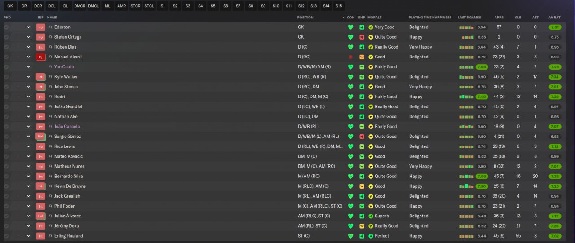Viewport: 575px width, 243px height.
Task: Click Ederson's morale arrow icon
Action: coord(371,27)
